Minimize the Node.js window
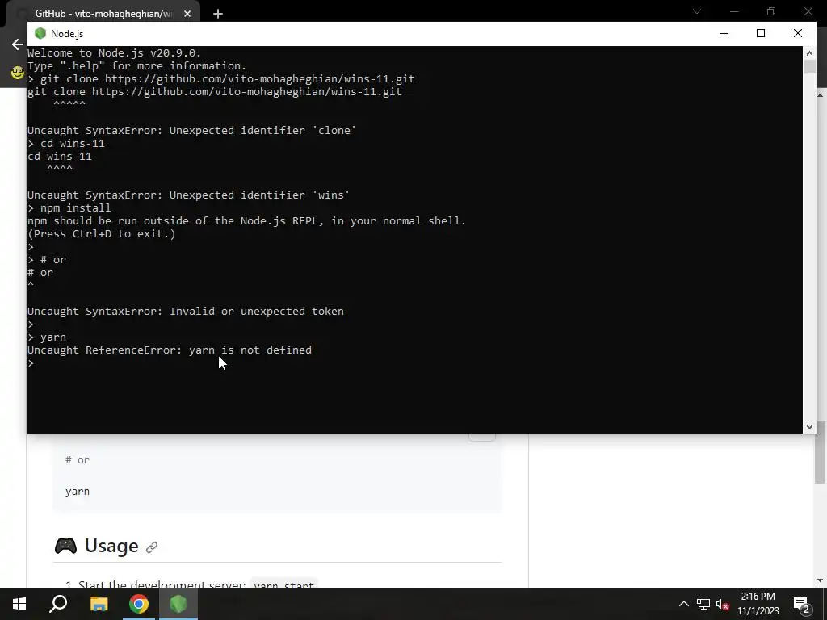The width and height of the screenshot is (827, 620). [x=724, y=33]
